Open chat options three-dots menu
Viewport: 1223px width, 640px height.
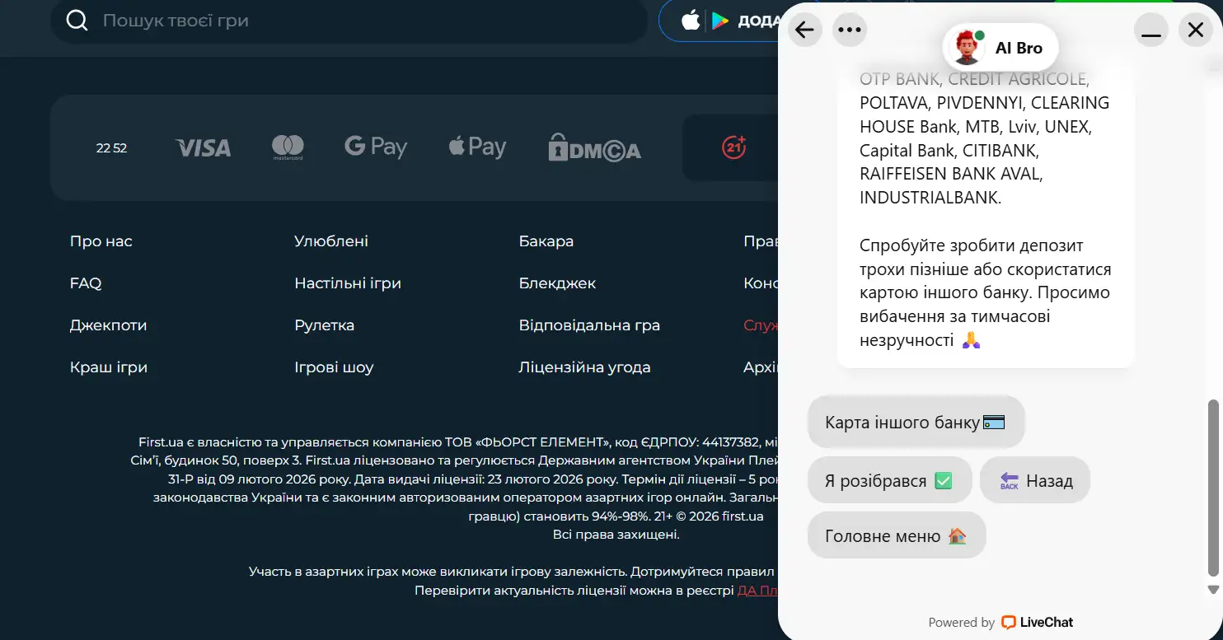tap(849, 30)
